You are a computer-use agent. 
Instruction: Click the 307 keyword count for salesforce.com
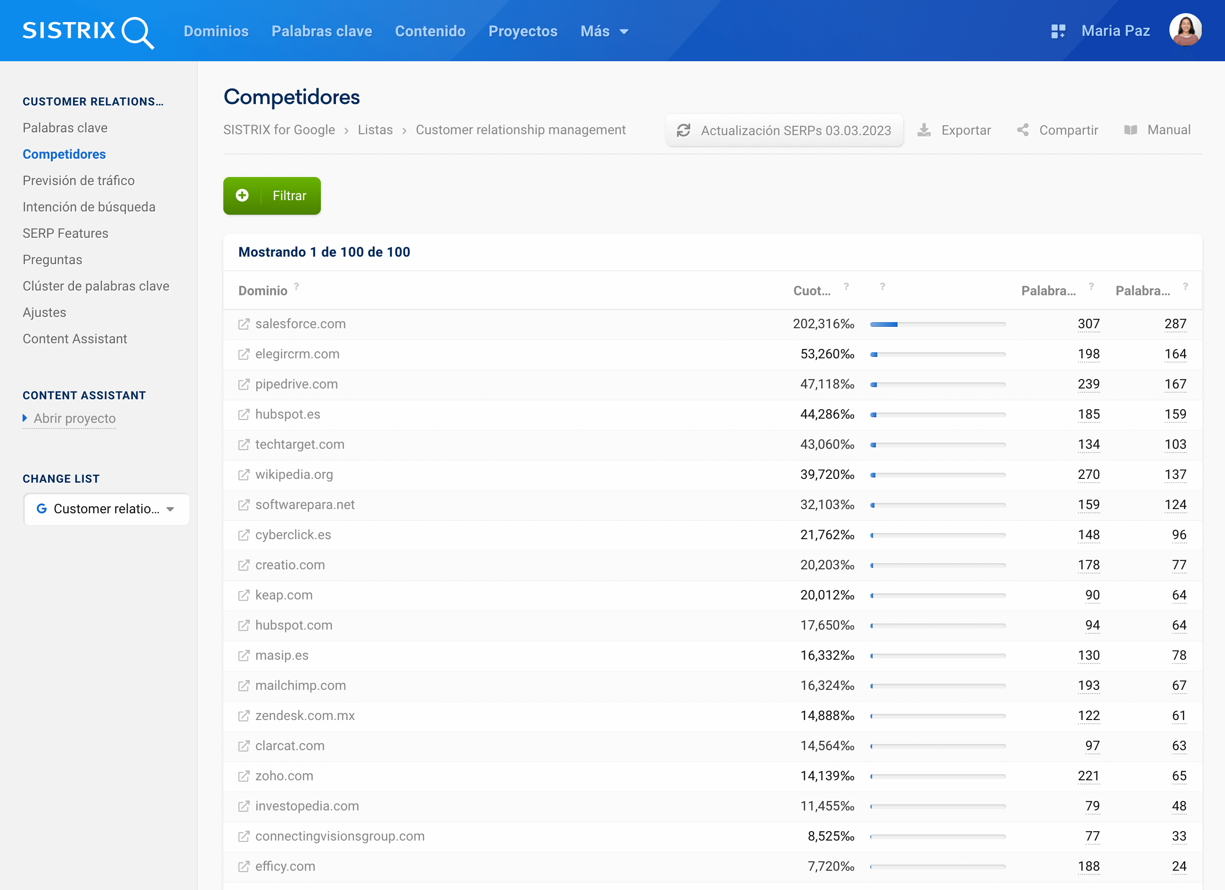[x=1088, y=324]
